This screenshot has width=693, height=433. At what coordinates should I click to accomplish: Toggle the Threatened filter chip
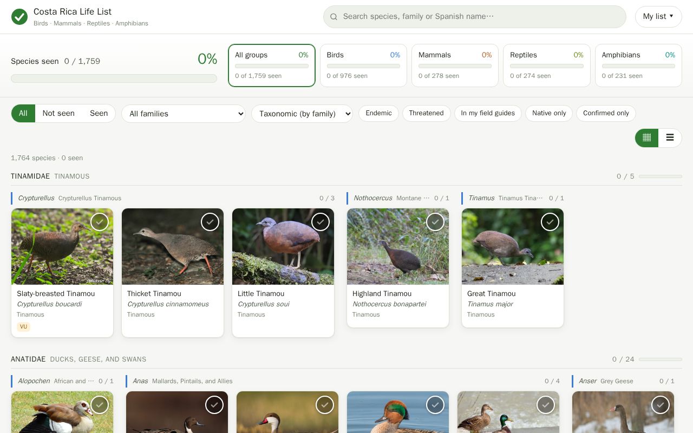tap(426, 113)
